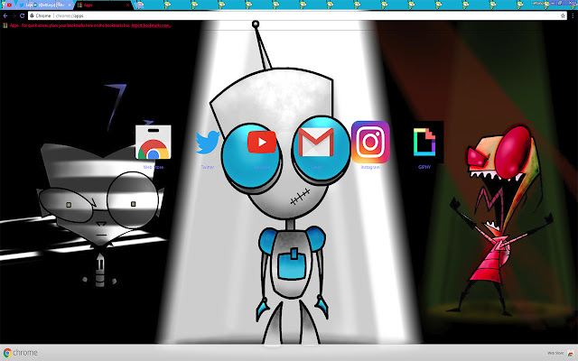This screenshot has width=578, height=361.
Task: Launch the GIPHY app
Action: tap(424, 142)
